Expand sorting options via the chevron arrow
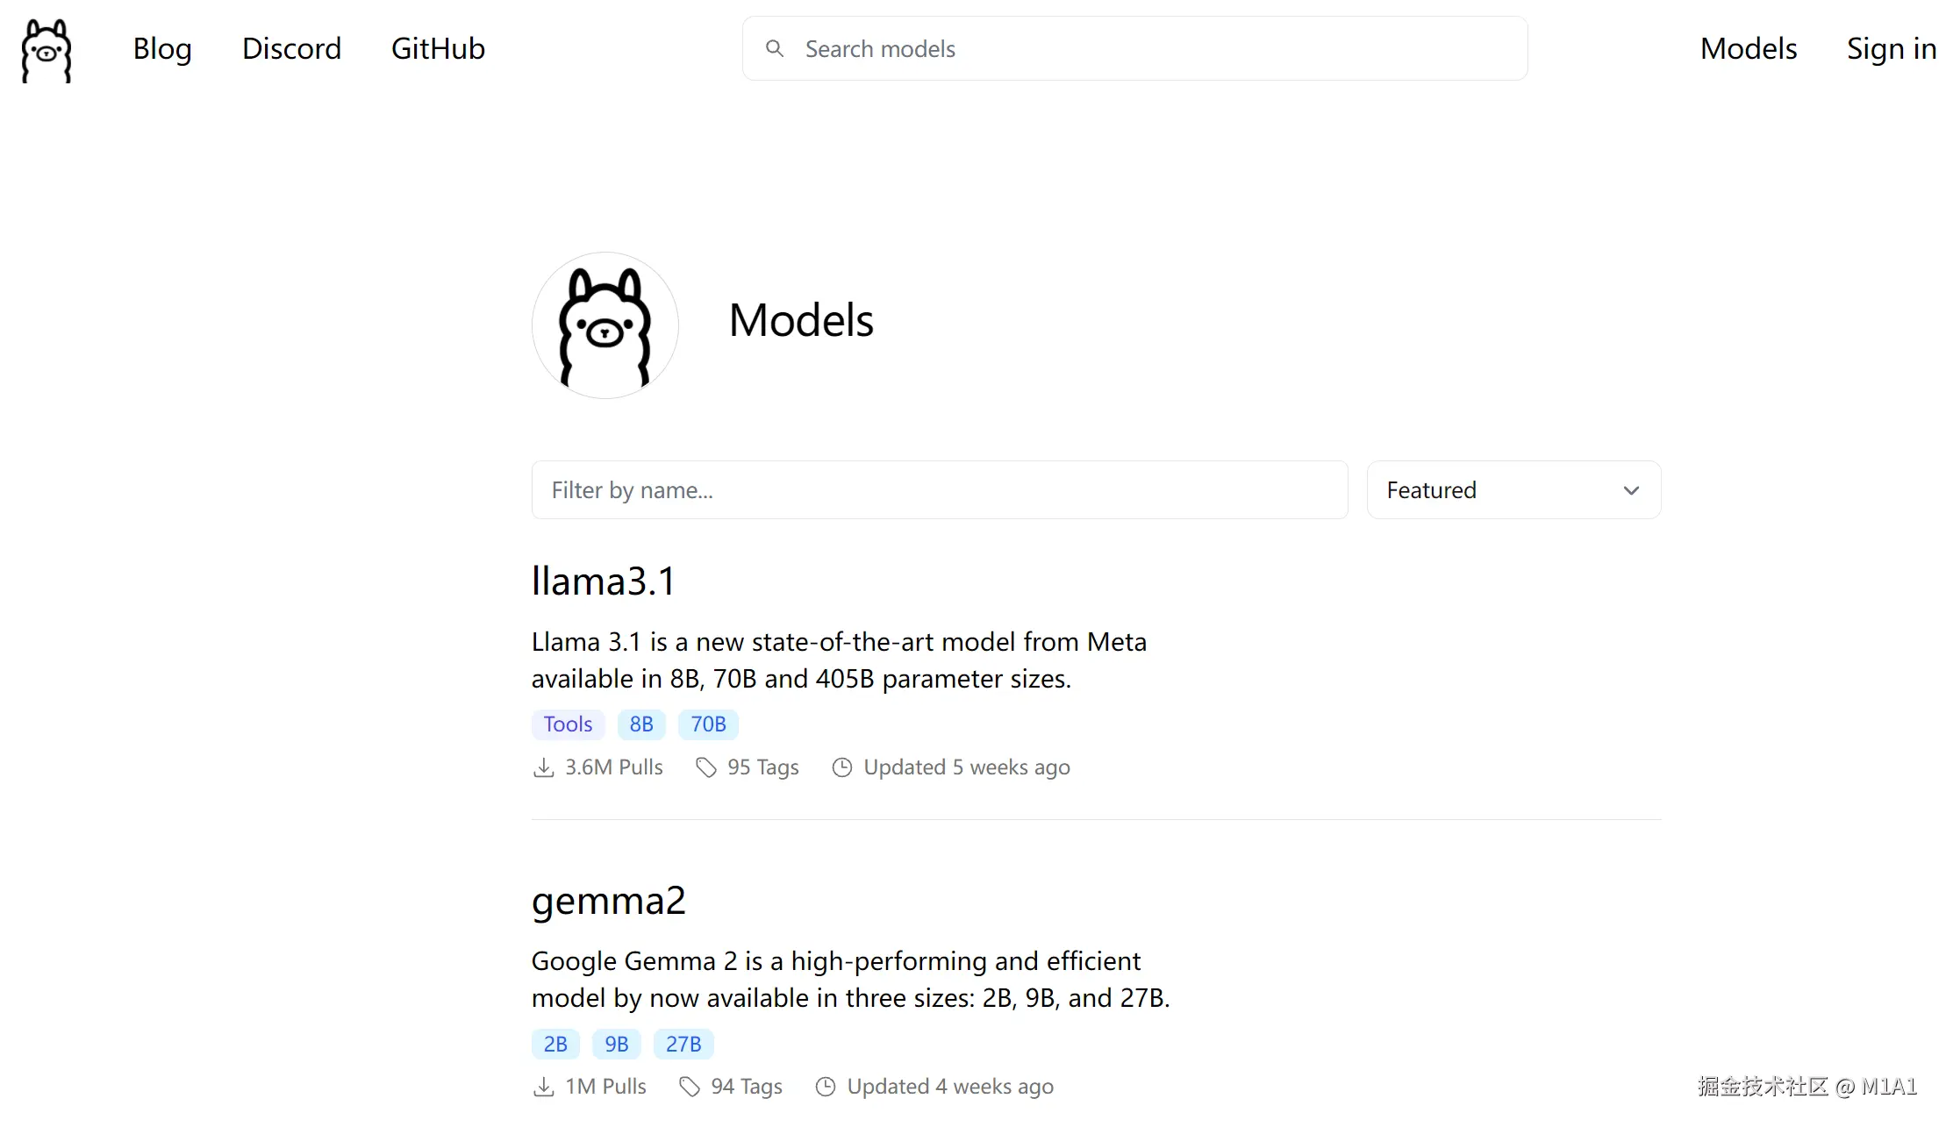The height and width of the screenshot is (1127, 1946). pyautogui.click(x=1631, y=490)
